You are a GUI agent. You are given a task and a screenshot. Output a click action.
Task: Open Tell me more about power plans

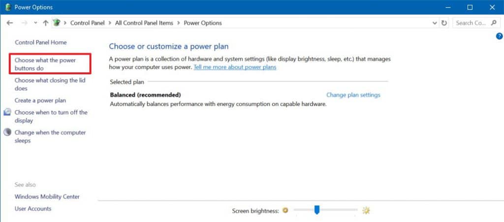tap(235, 67)
